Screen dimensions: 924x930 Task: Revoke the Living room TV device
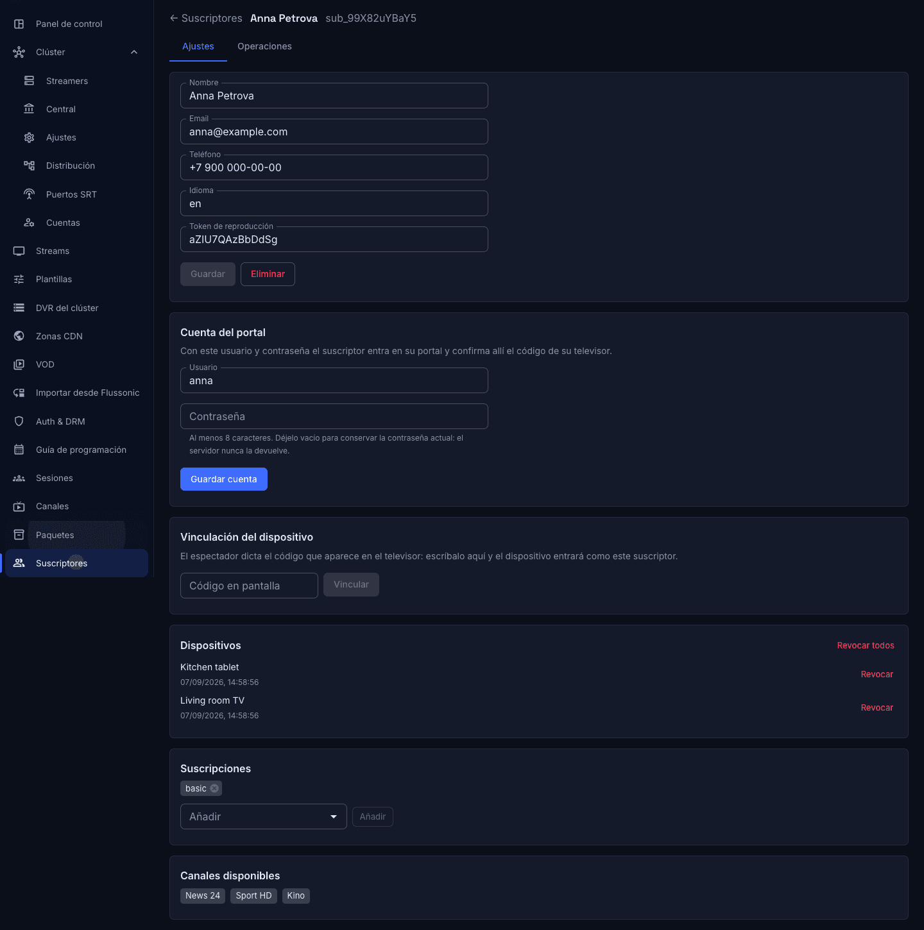tap(877, 707)
